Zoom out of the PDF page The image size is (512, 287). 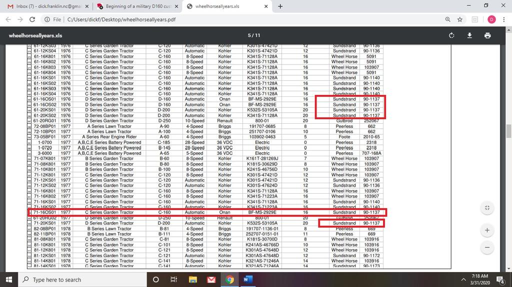pyautogui.click(x=487, y=247)
